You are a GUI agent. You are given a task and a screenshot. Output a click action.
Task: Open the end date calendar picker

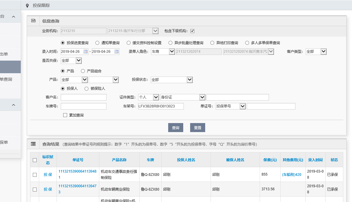click(116, 52)
